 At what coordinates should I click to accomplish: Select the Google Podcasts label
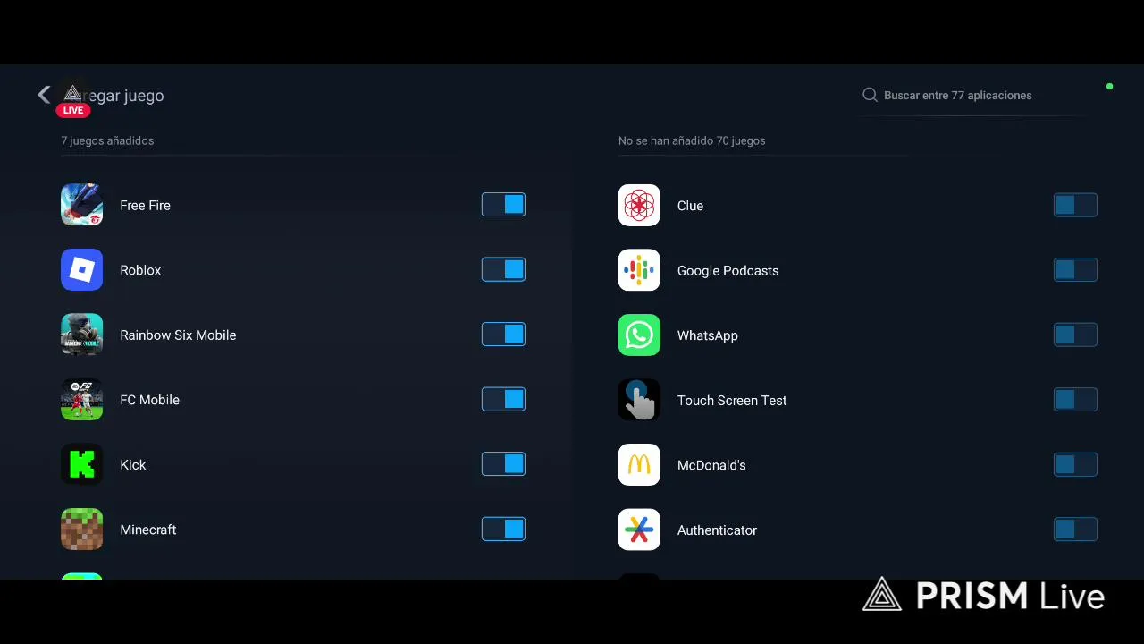(x=728, y=271)
